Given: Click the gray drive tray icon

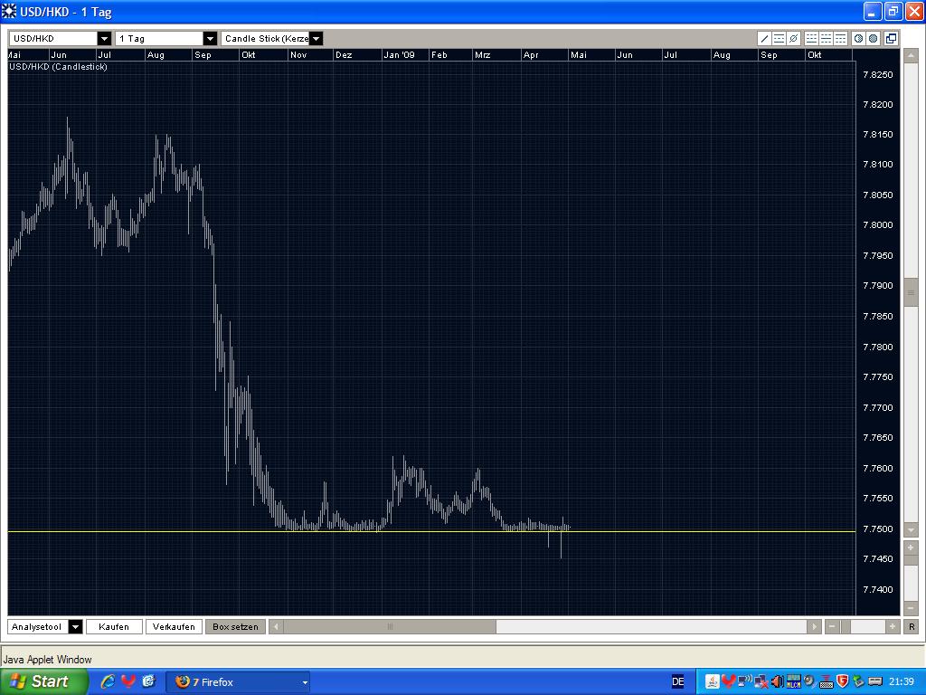Looking at the screenshot, I should pyautogui.click(x=875, y=682).
